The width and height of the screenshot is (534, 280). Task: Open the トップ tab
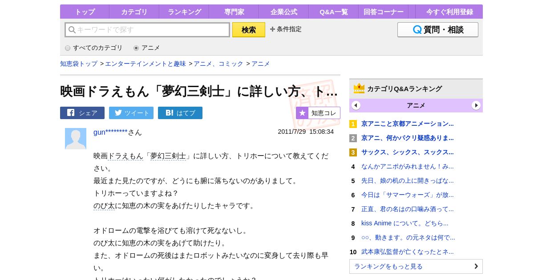[x=85, y=12]
